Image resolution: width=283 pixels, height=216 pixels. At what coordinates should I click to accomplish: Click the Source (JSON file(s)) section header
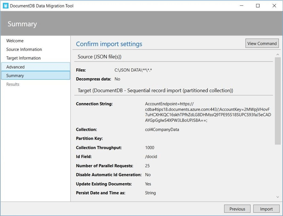pos(99,57)
